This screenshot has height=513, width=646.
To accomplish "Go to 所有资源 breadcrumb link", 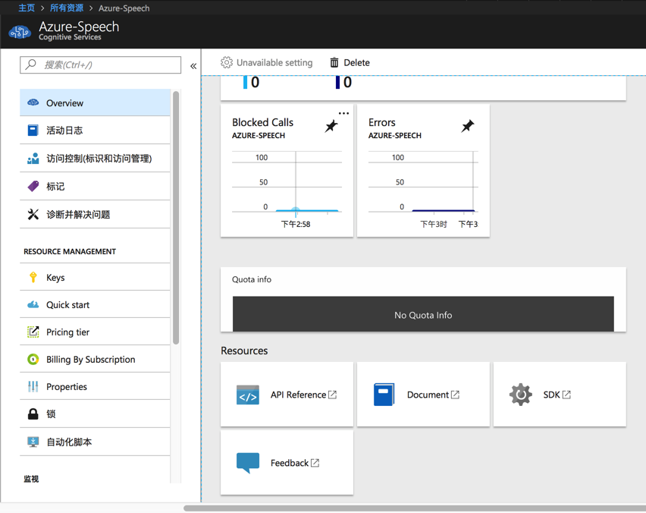I will pos(66,8).
